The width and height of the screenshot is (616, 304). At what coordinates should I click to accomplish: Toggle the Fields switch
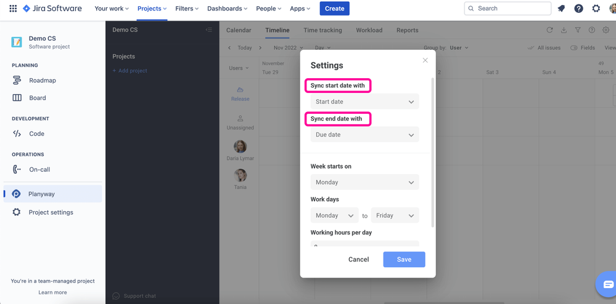coord(574,47)
